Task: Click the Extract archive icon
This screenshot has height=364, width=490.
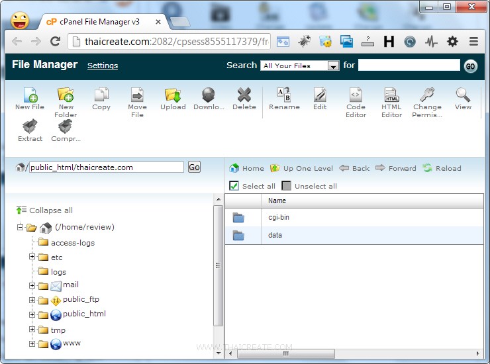Action: point(30,126)
